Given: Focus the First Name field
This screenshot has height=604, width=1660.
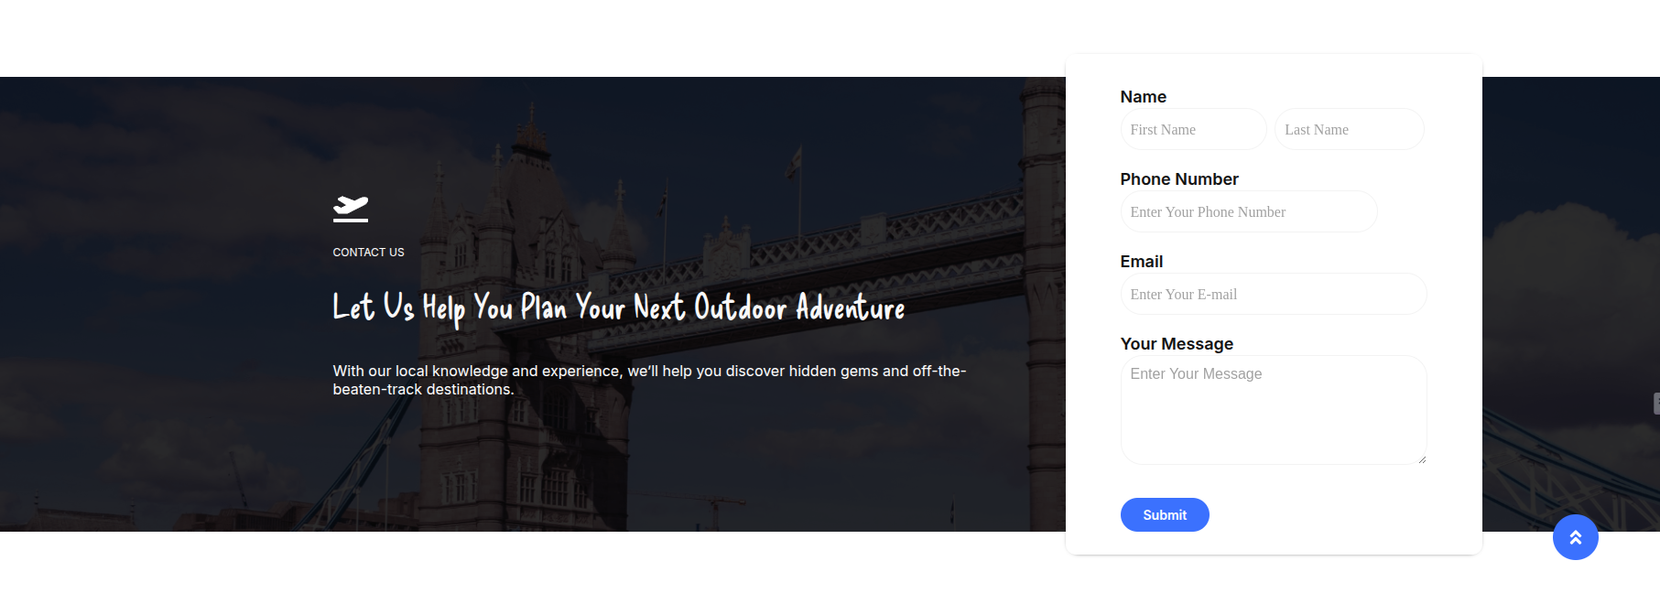Looking at the screenshot, I should pyautogui.click(x=1193, y=129).
